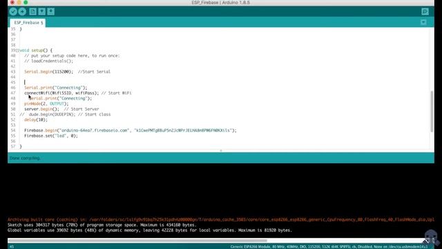Collapse the void setup() fold marker
442x249 pixels.
coord(17,50)
